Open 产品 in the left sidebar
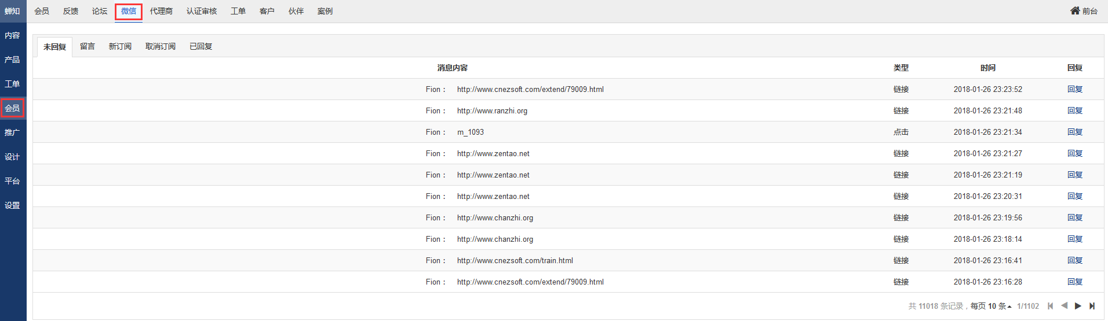 tap(12, 60)
